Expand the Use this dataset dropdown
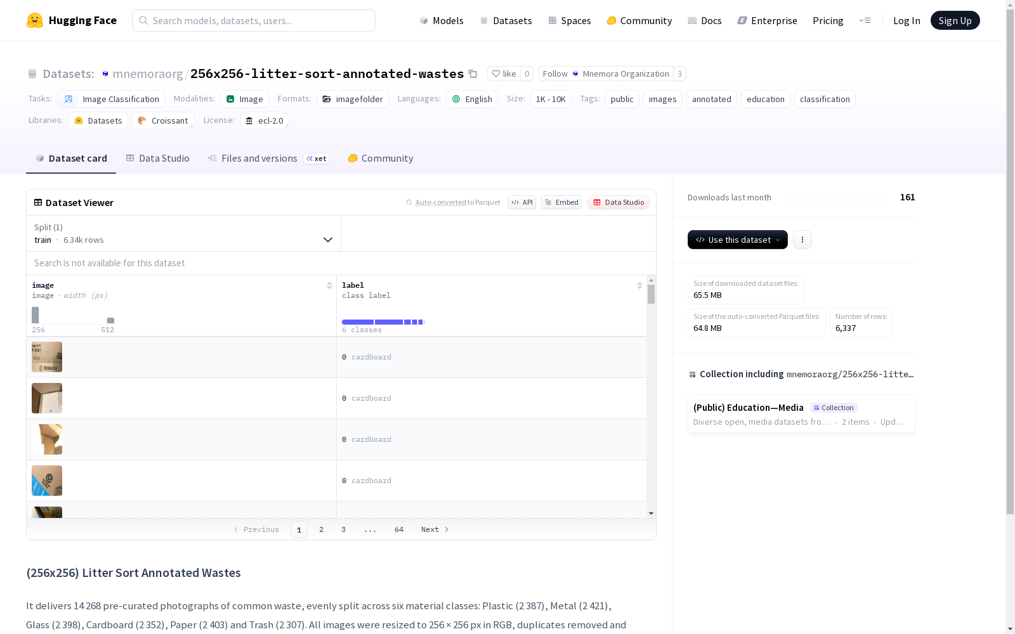 coord(738,240)
